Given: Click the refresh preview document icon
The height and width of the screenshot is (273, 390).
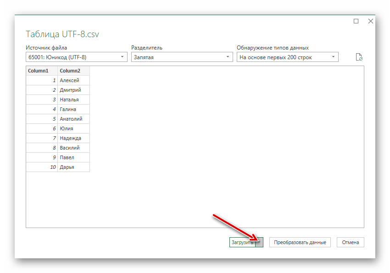Looking at the screenshot, I should click(359, 57).
